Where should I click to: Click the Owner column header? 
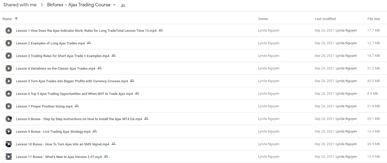click(263, 19)
